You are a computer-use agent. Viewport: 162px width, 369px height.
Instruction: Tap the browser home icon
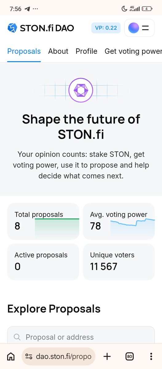click(x=11, y=356)
